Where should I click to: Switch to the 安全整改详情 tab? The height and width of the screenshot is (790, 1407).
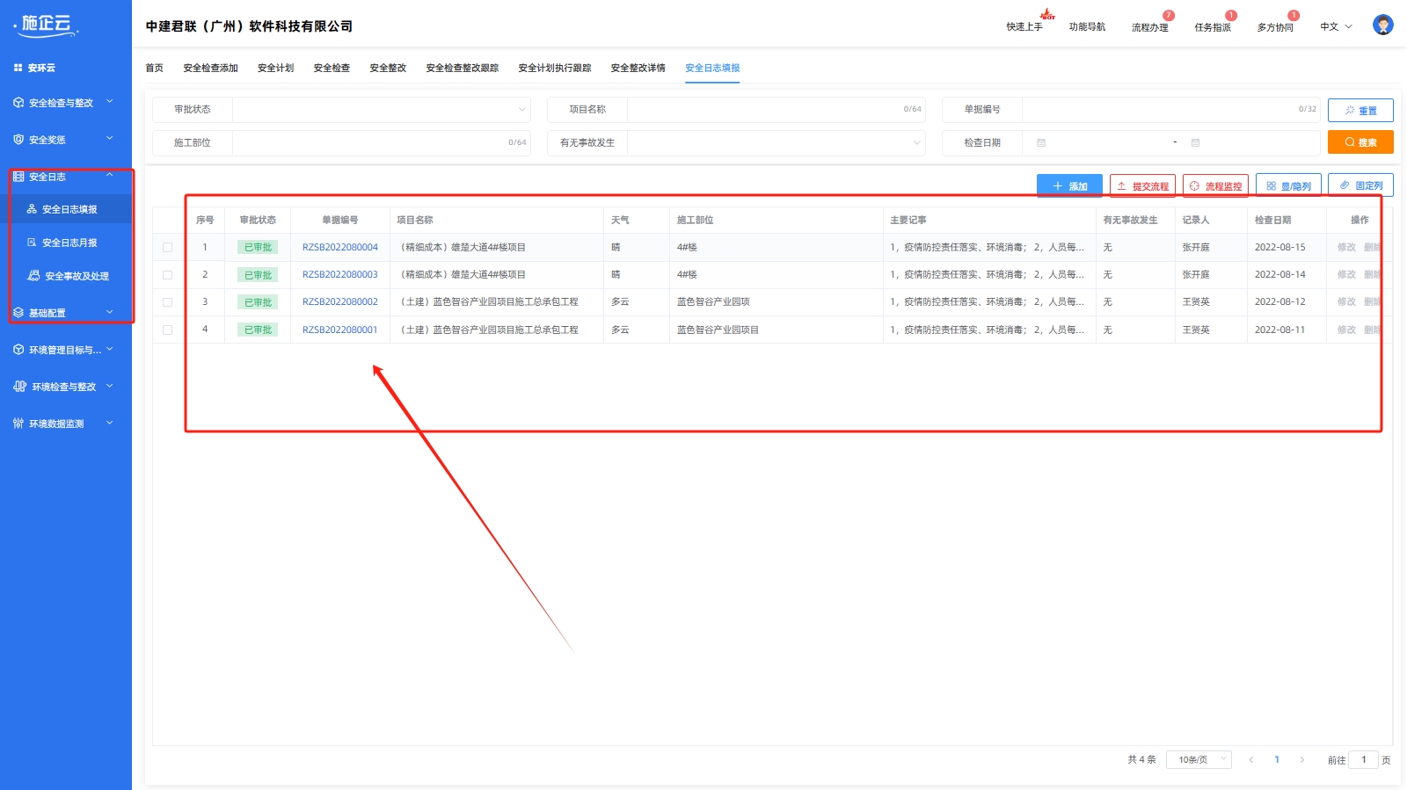click(638, 68)
